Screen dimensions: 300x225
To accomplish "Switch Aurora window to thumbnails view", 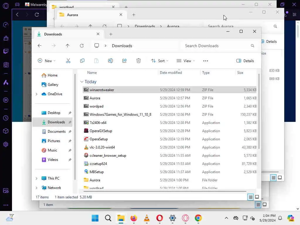I will pos(280,178).
